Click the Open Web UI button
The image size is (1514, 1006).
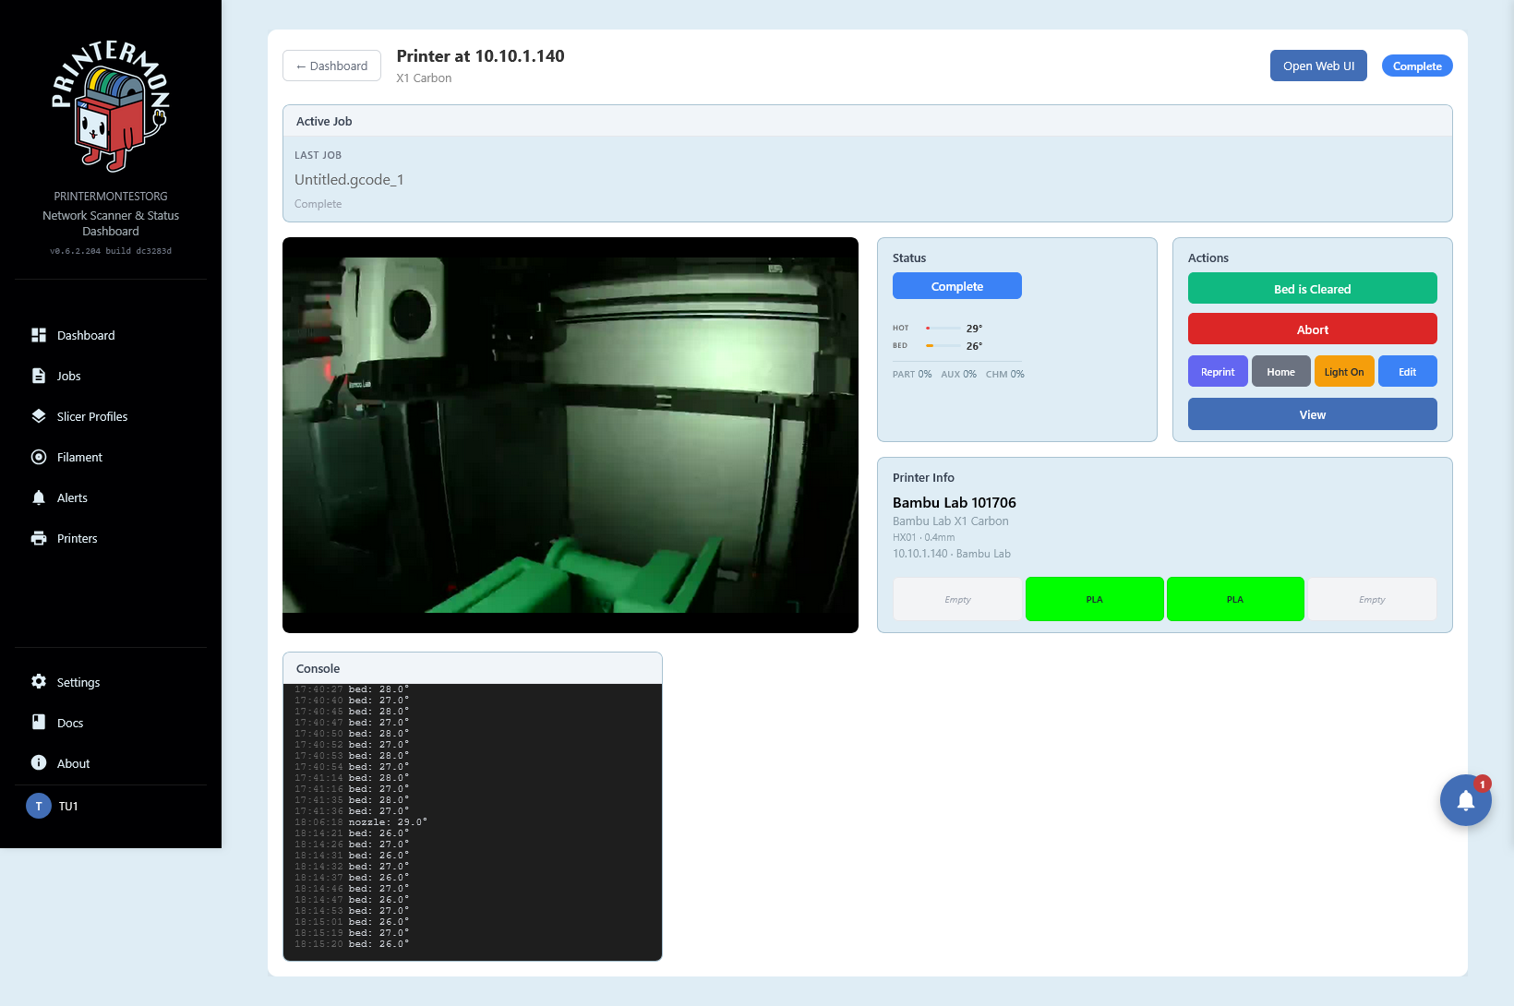1317,66
